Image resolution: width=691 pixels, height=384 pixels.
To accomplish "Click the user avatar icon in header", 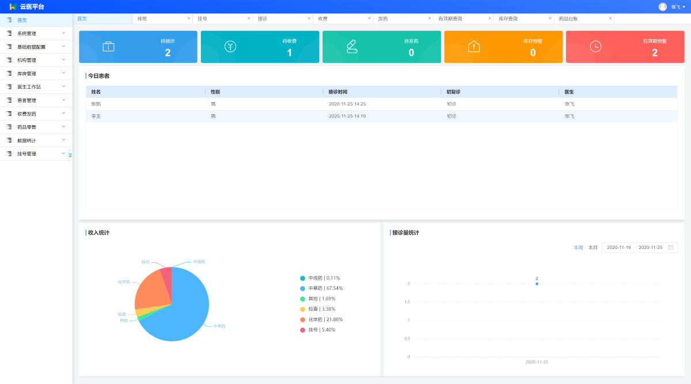I will click(662, 6).
